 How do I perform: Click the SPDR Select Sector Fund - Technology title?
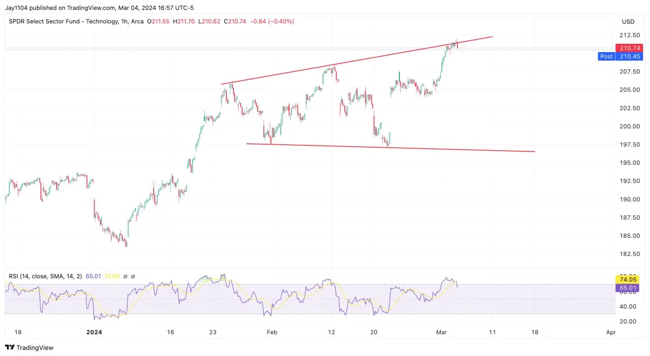[63, 22]
